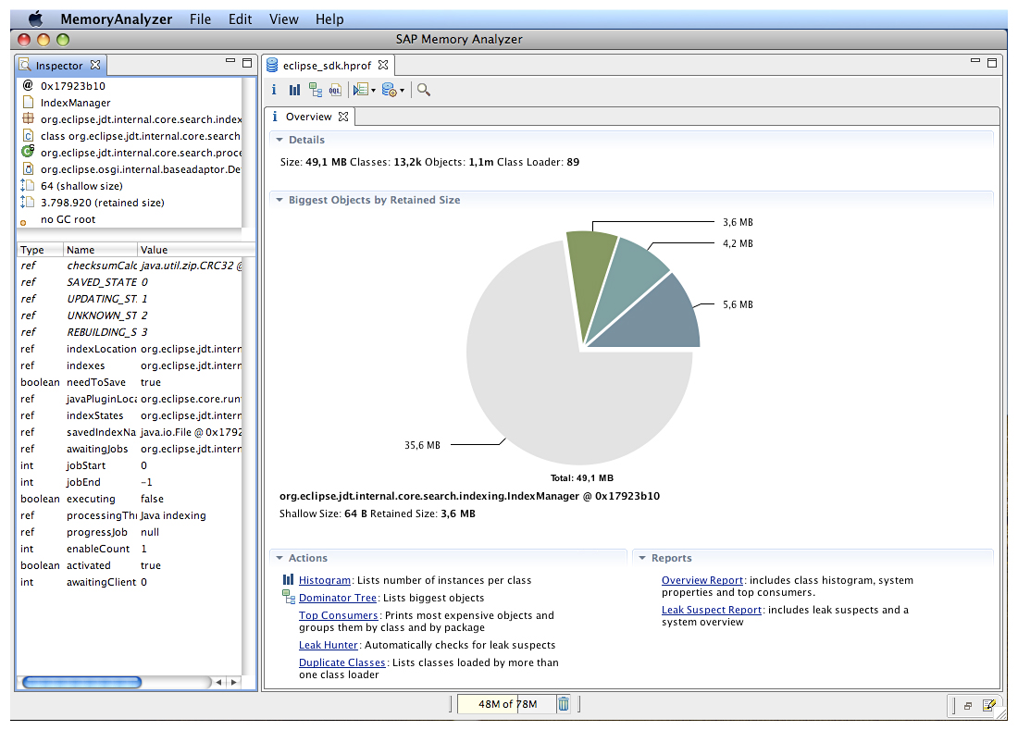This screenshot has height=730, width=1018.
Task: Click the retained size icon in Inspector
Action: tap(27, 203)
